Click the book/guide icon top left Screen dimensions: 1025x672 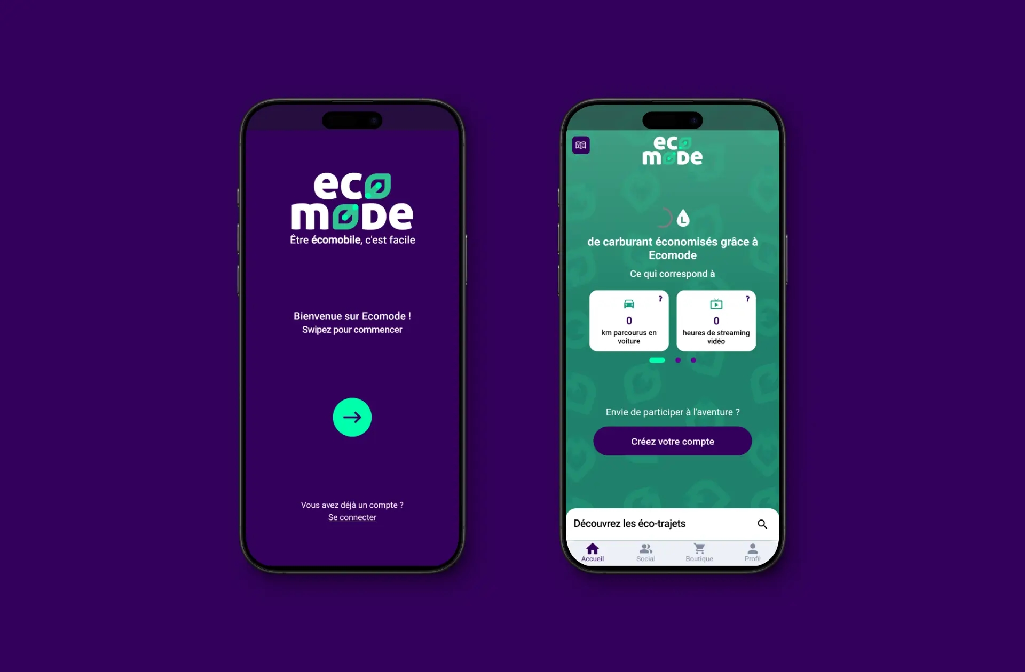click(x=581, y=145)
